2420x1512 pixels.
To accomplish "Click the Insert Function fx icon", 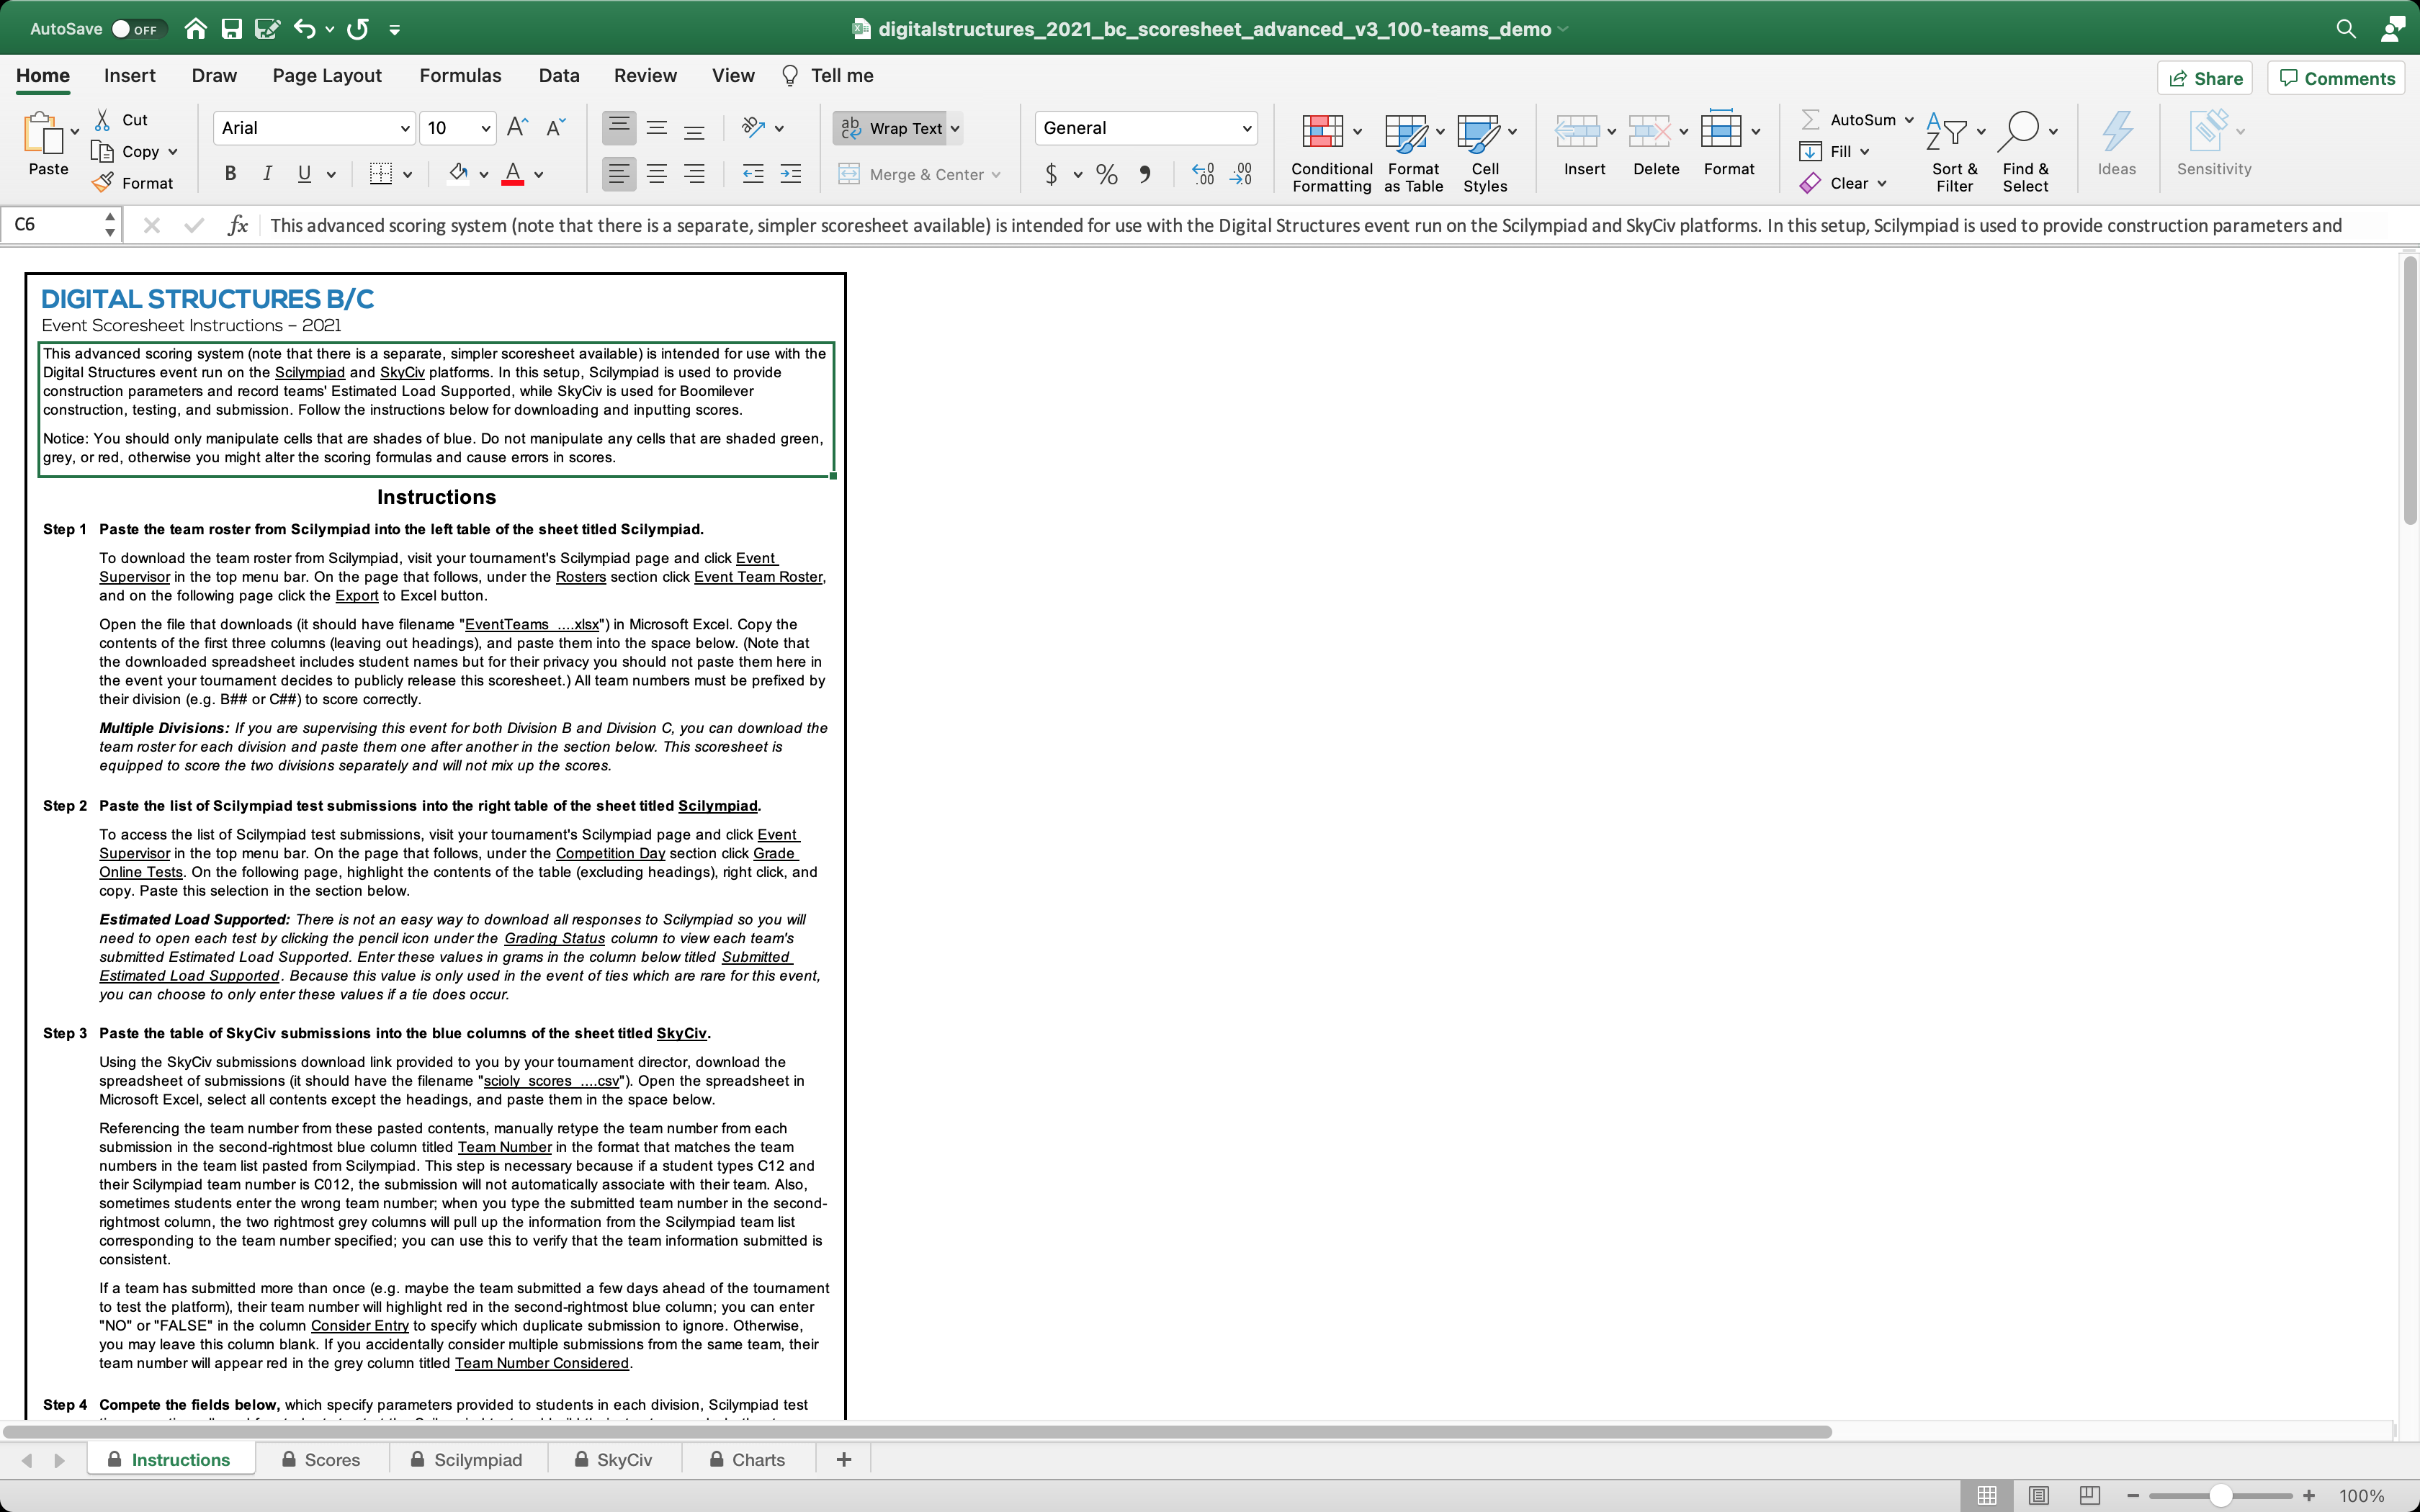I will (237, 225).
